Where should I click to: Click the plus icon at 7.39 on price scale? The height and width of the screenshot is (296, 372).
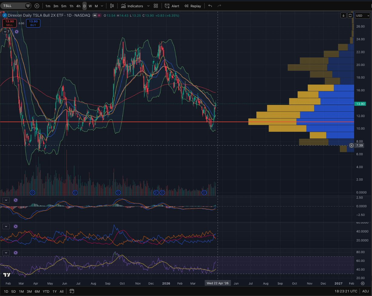[351, 145]
